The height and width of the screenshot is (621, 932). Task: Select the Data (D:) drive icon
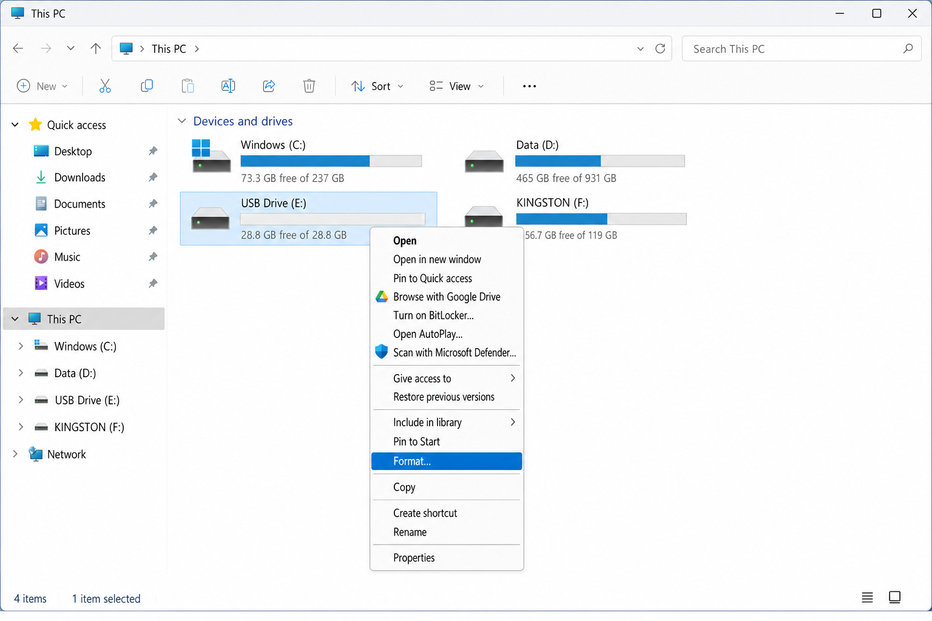point(484,161)
